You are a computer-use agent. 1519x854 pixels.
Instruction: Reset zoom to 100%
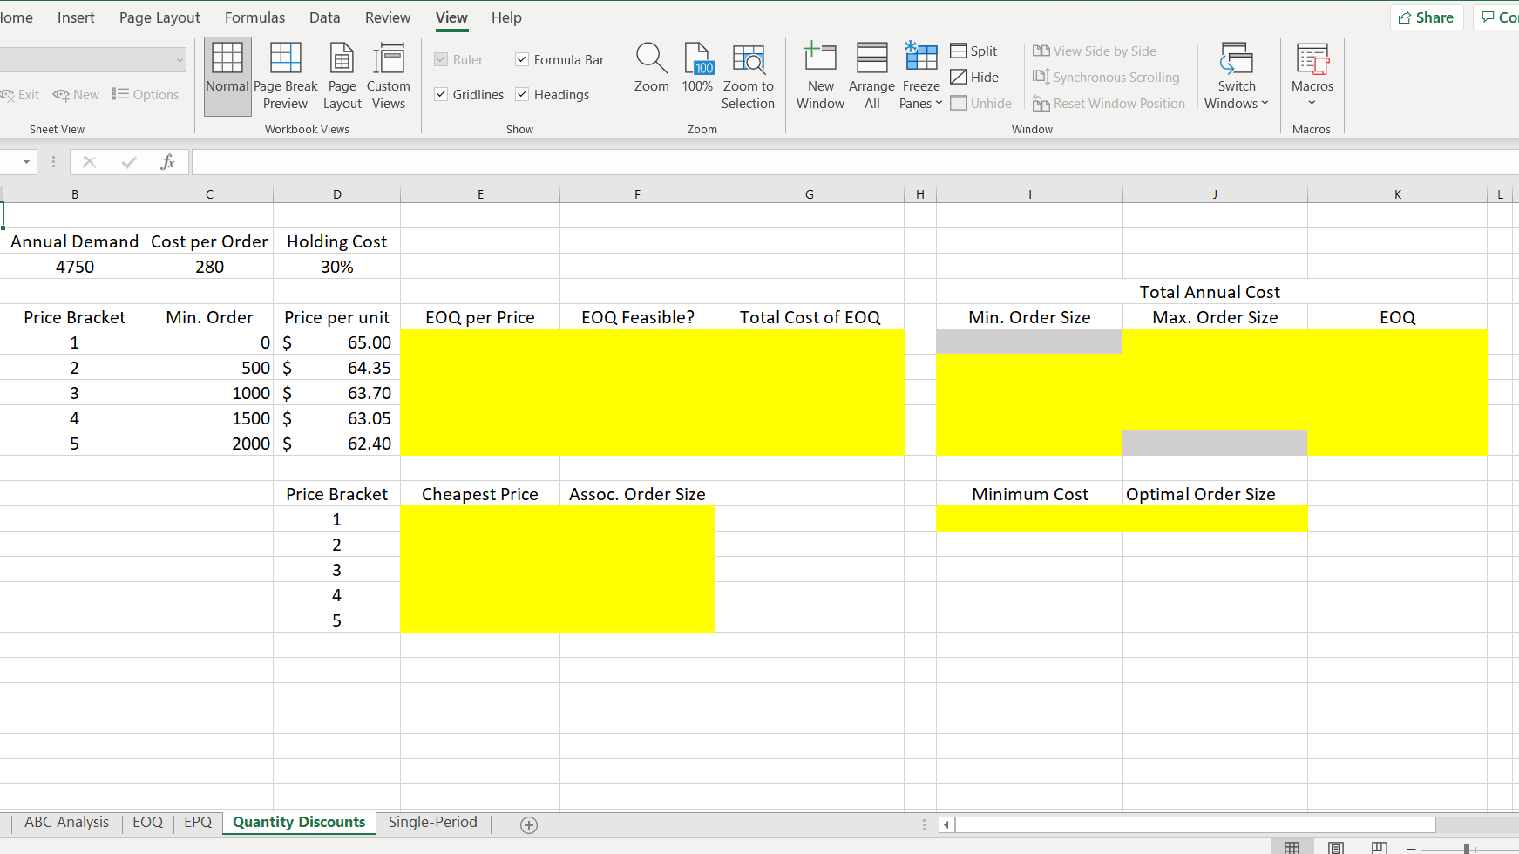click(697, 68)
